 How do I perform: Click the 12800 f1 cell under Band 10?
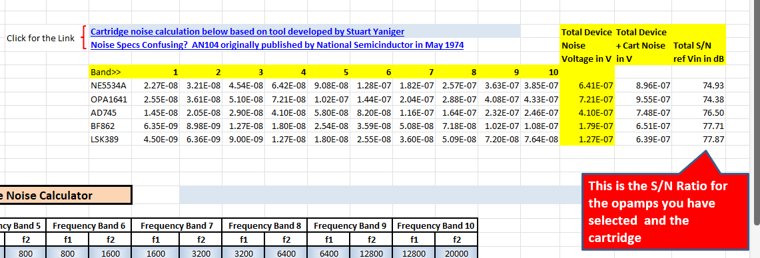pos(414,252)
